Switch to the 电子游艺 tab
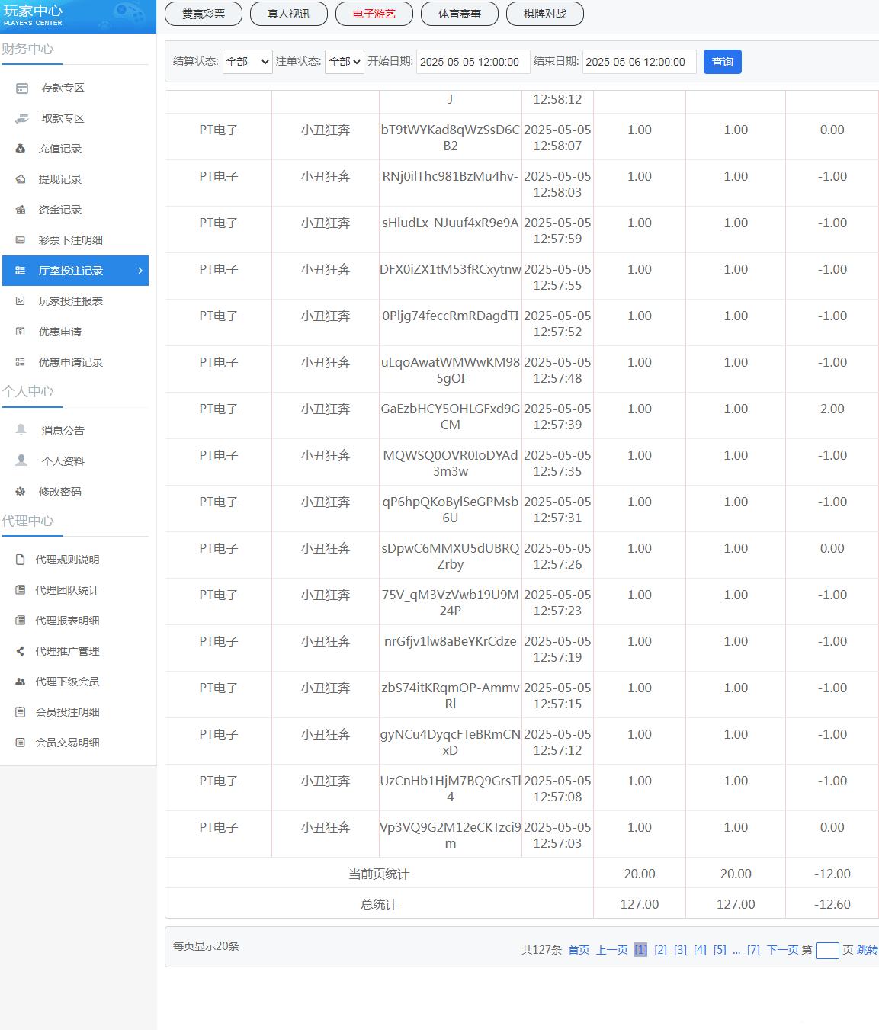879x1030 pixels. (x=374, y=14)
